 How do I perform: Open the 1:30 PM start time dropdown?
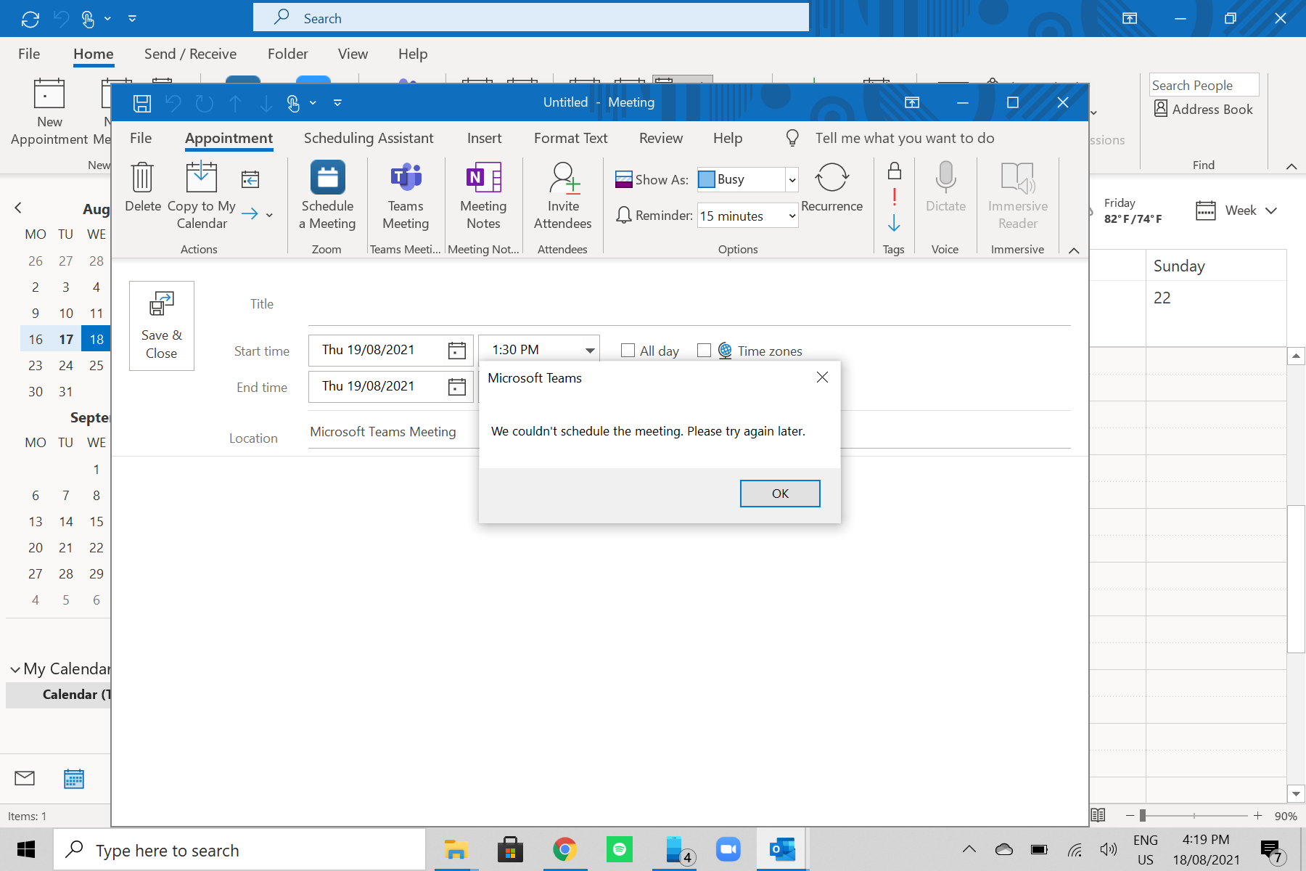pyautogui.click(x=589, y=349)
